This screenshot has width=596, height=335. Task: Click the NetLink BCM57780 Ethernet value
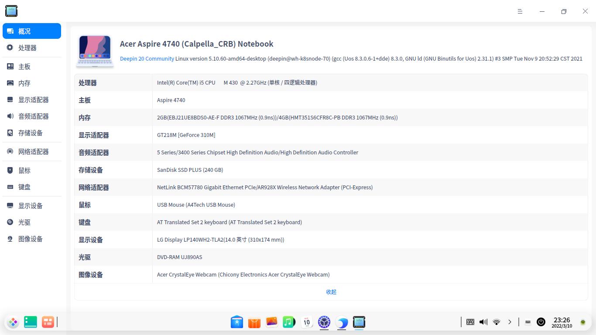click(x=265, y=187)
